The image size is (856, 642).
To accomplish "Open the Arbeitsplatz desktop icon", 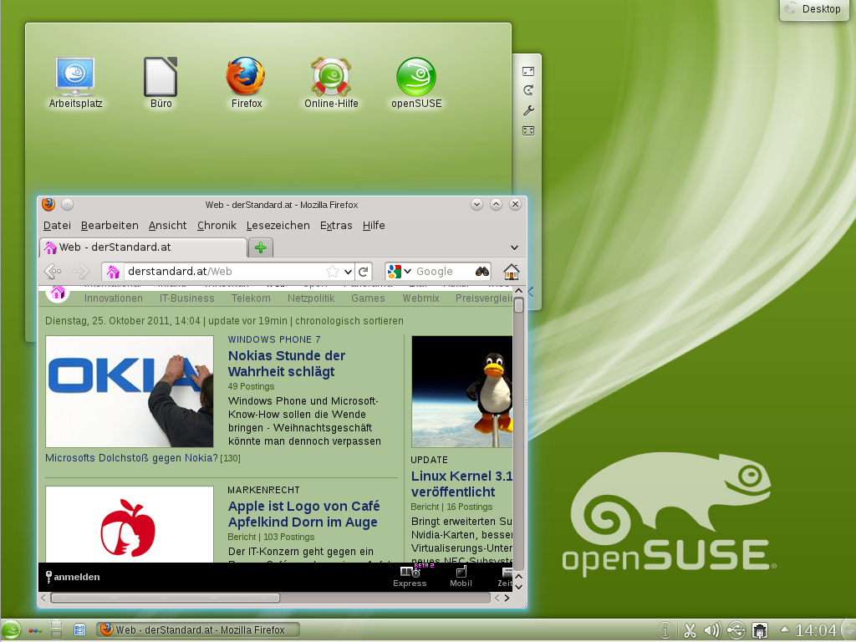I will coord(75,82).
